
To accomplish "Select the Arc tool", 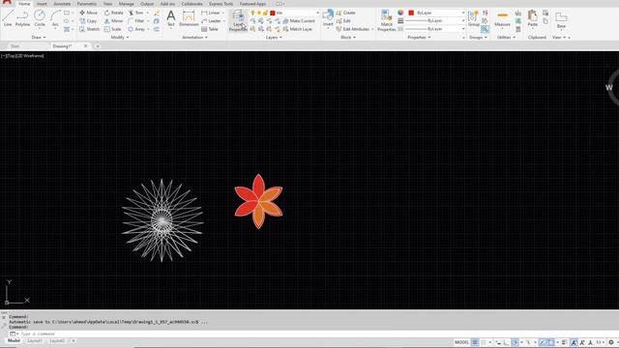I will [x=55, y=18].
